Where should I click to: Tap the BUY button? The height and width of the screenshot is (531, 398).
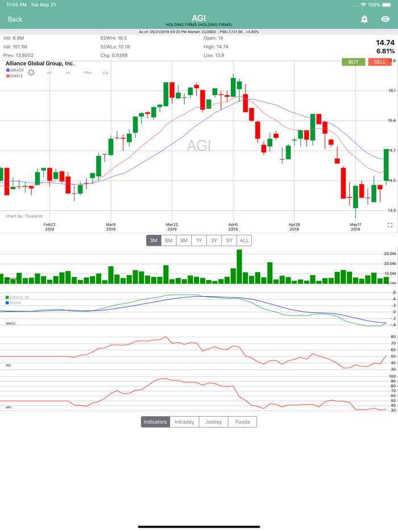click(x=353, y=62)
